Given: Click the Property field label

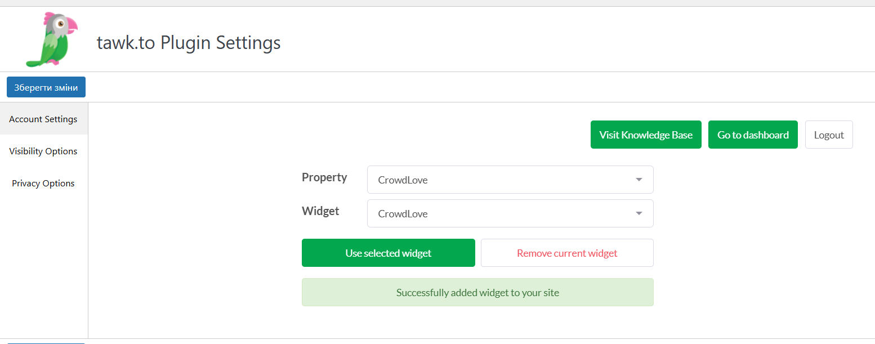Looking at the screenshot, I should (324, 177).
